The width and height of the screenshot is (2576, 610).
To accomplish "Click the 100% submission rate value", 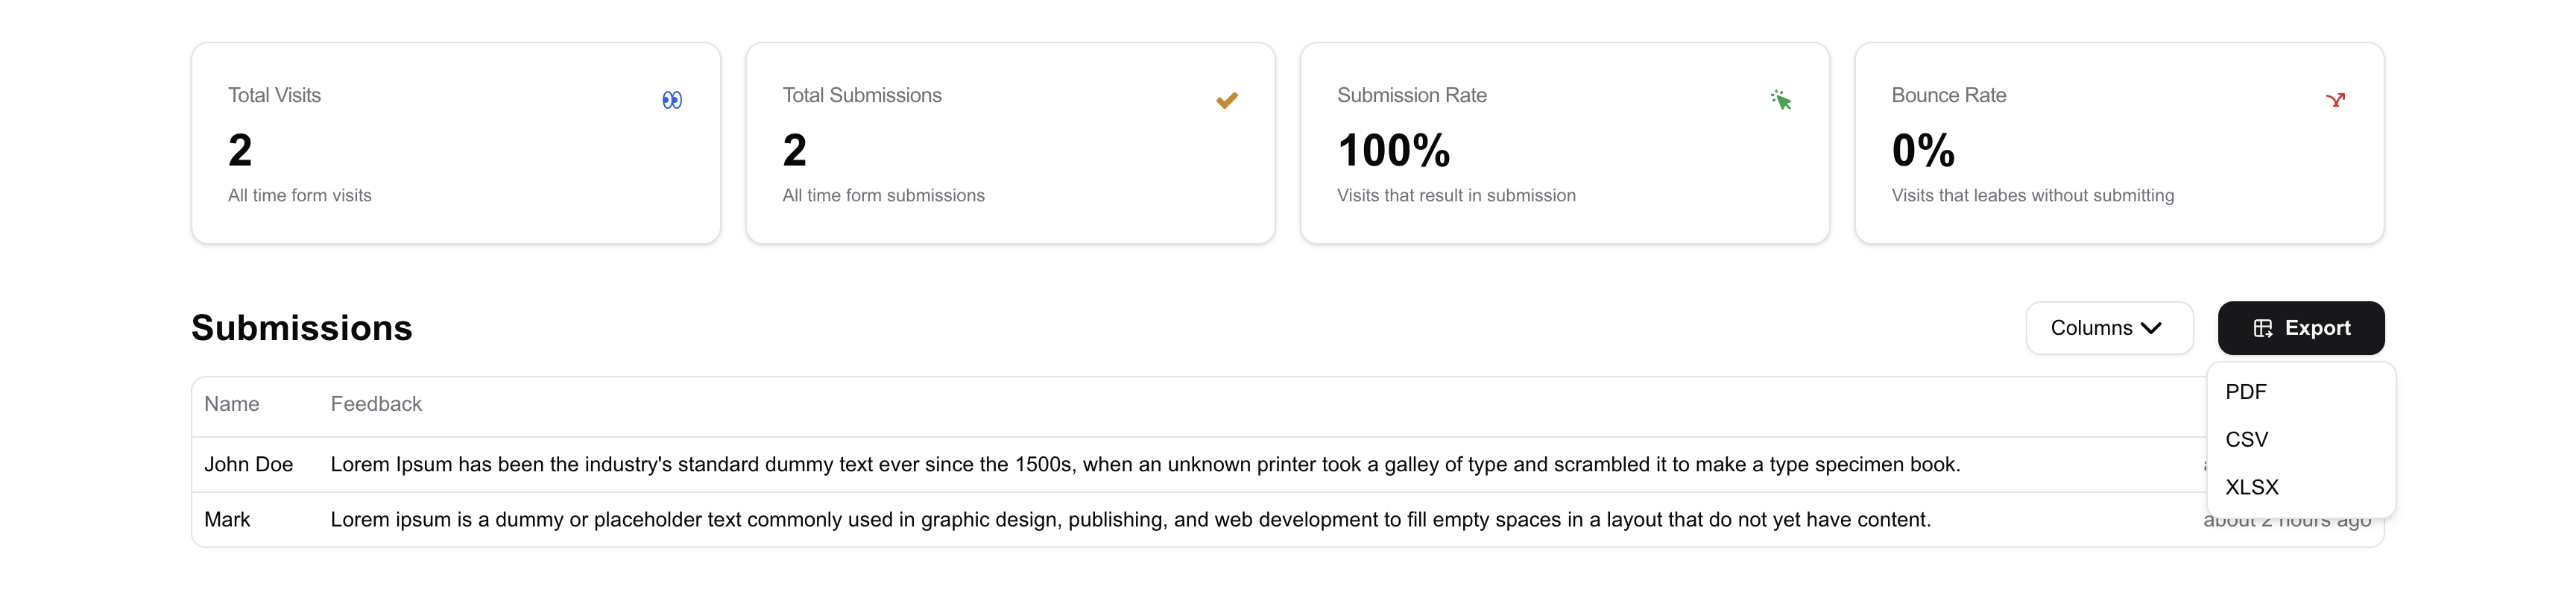I will coord(1394,151).
